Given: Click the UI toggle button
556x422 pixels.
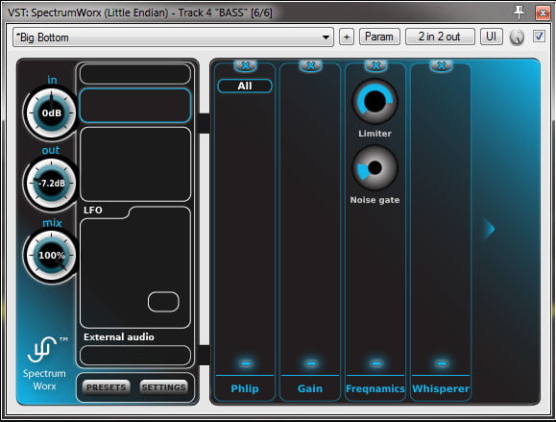Looking at the screenshot, I should pos(491,37).
